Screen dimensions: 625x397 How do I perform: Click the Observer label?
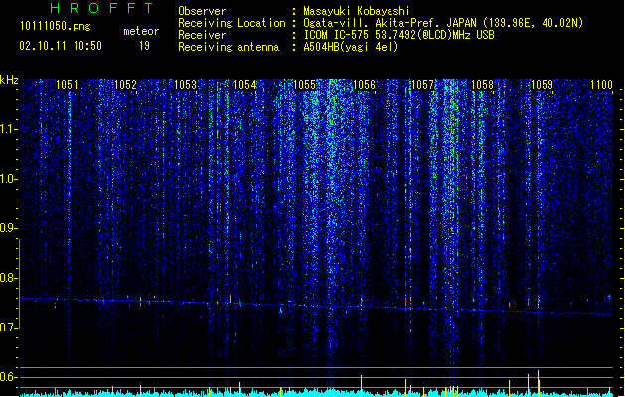(x=202, y=11)
